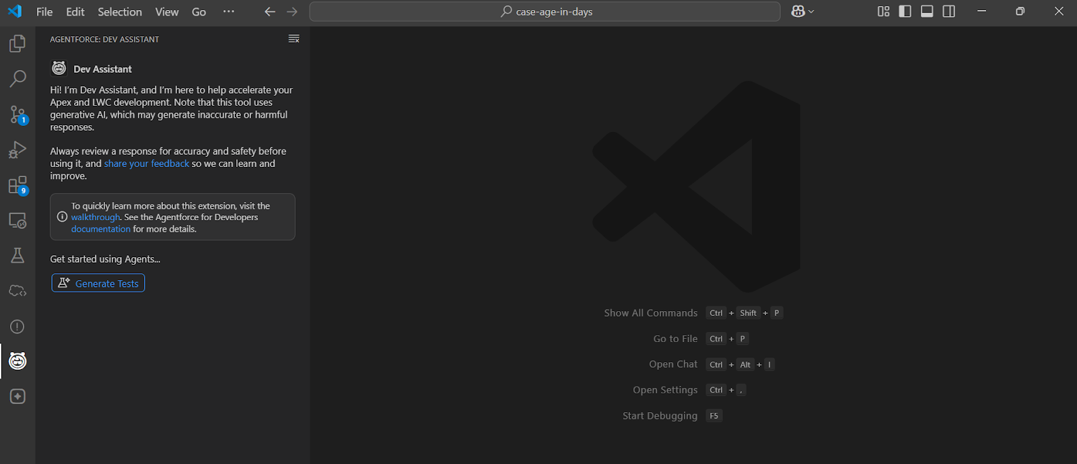Open the Selection menu

pyautogui.click(x=120, y=11)
